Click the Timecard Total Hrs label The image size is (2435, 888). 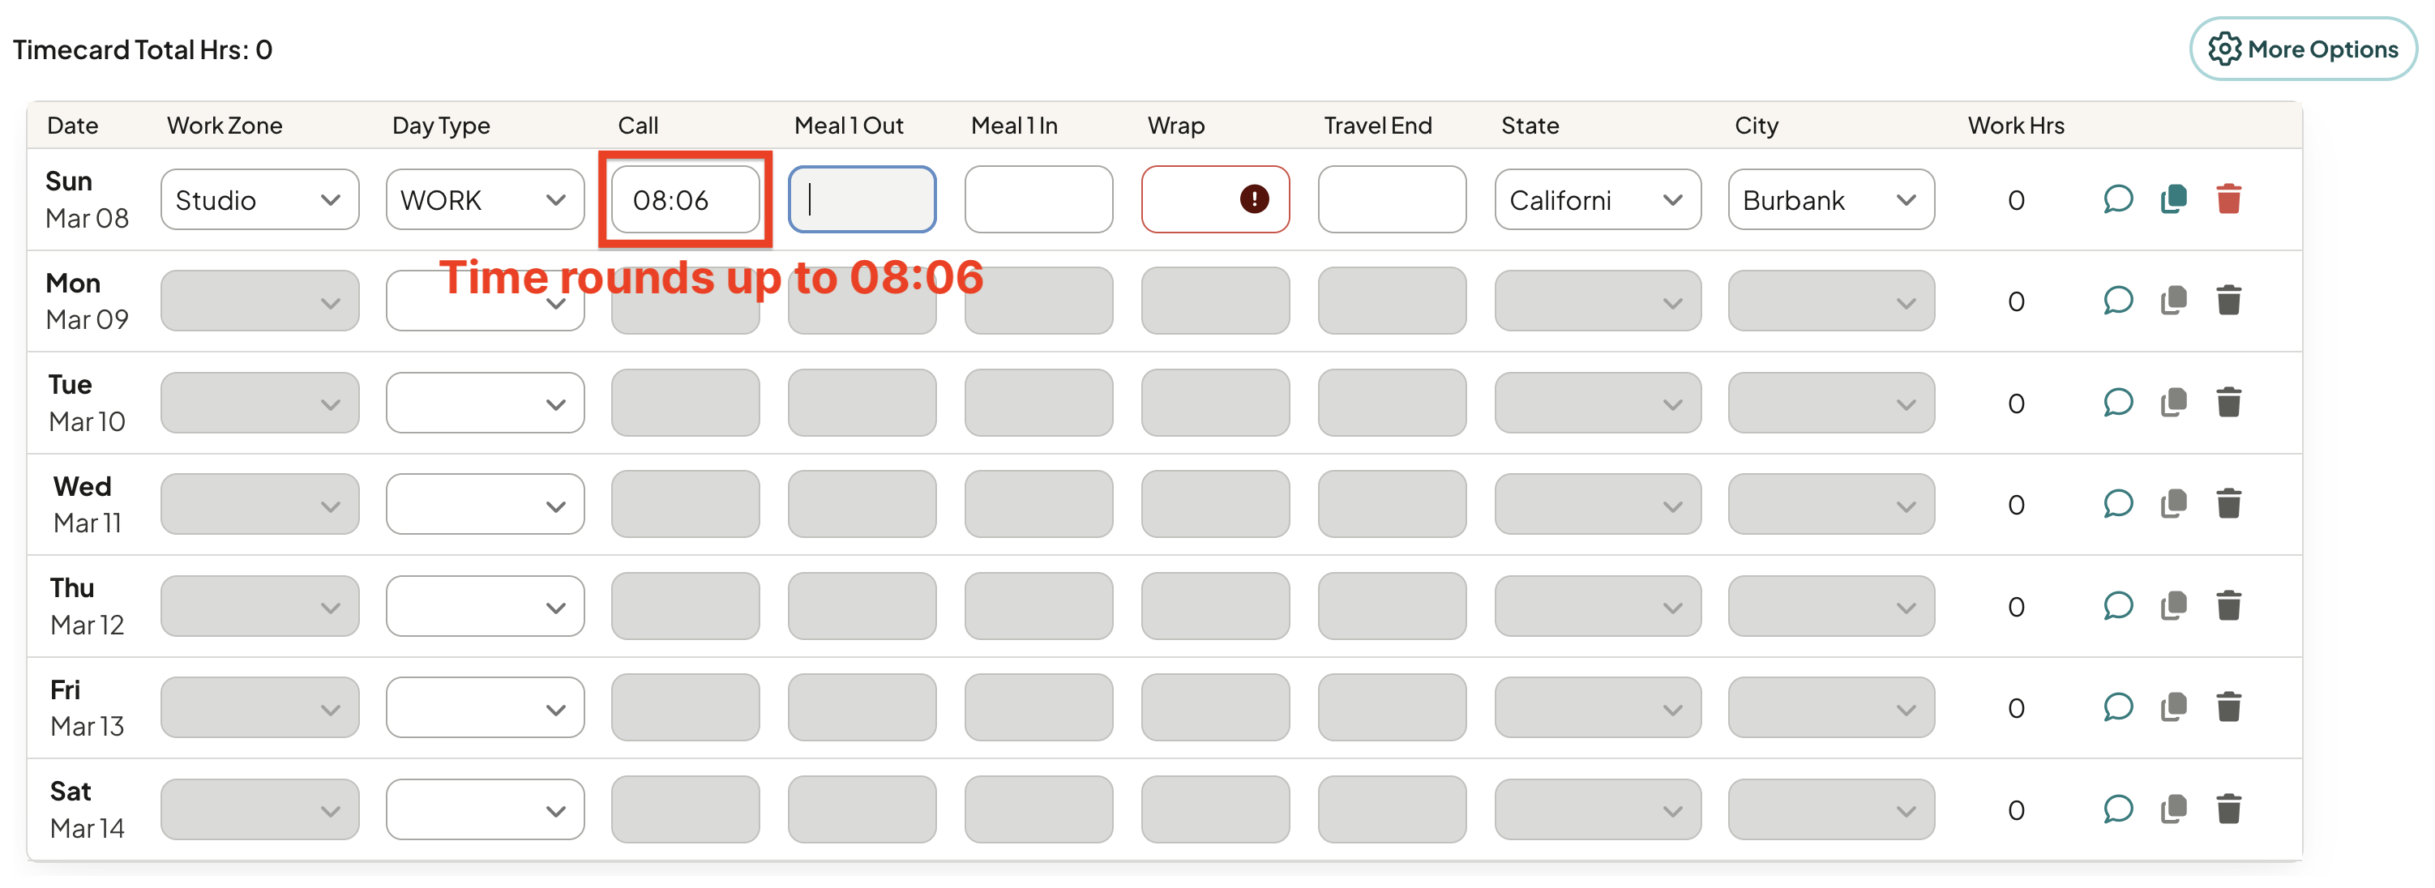142,49
